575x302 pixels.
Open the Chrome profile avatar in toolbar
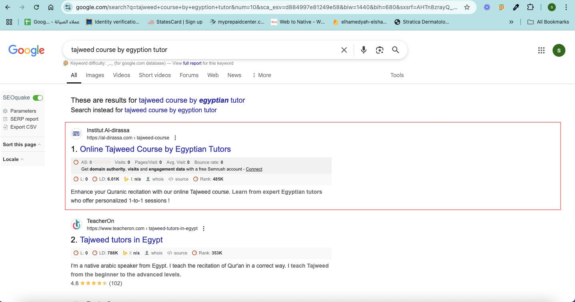pyautogui.click(x=552, y=7)
